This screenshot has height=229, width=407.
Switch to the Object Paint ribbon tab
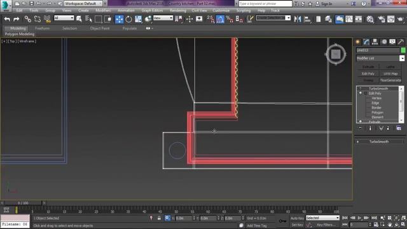(100, 28)
